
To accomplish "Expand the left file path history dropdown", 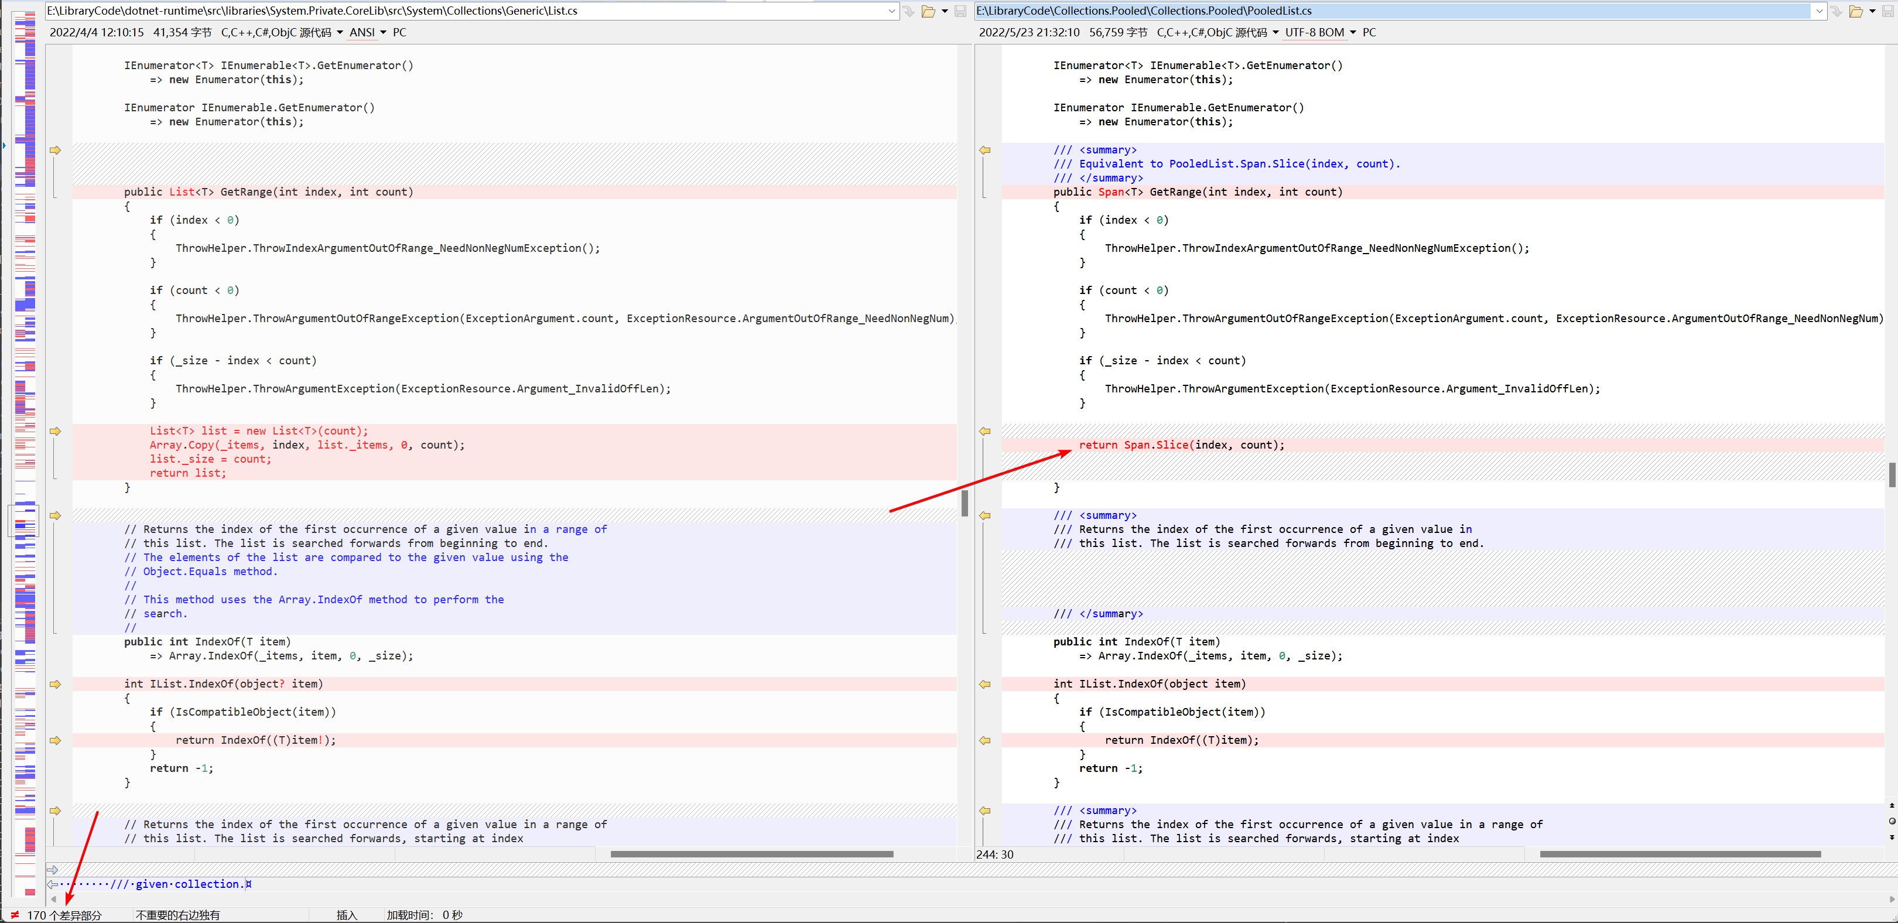I will [891, 11].
